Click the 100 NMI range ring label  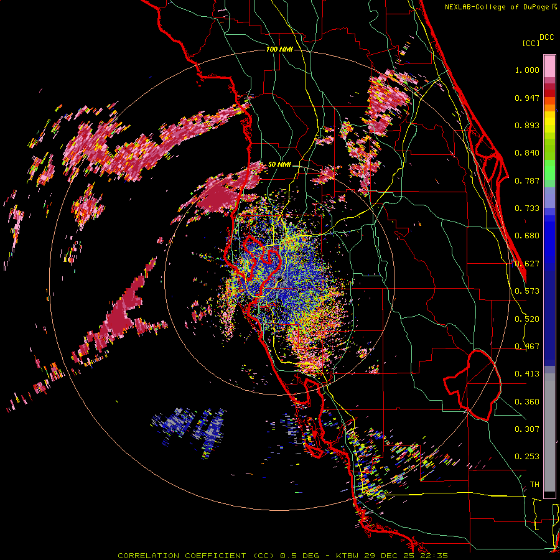[x=279, y=49]
